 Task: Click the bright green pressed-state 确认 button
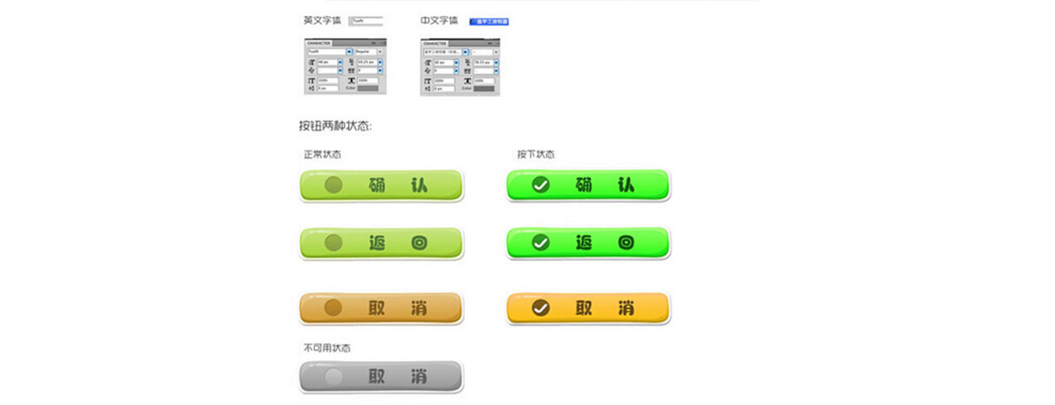click(588, 185)
